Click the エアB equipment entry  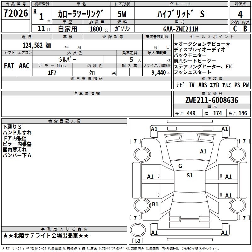coord(215,85)
